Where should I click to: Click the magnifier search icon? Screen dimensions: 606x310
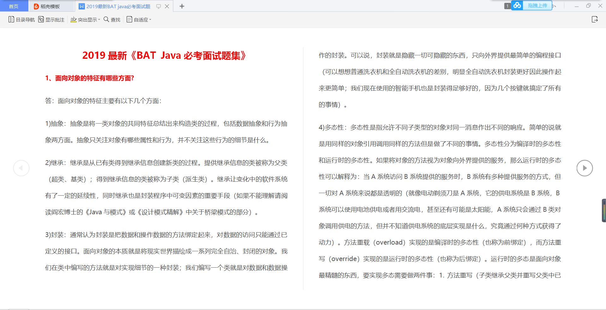pyautogui.click(x=106, y=19)
